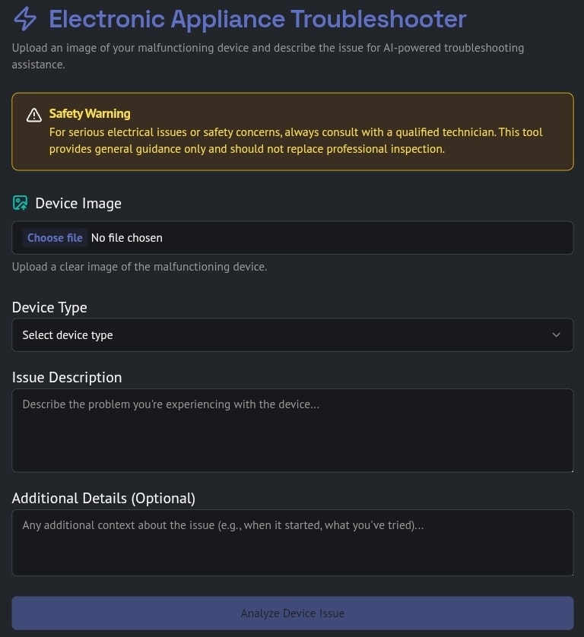Click the Electronic Appliance Troubleshooter heading

pyautogui.click(x=257, y=18)
